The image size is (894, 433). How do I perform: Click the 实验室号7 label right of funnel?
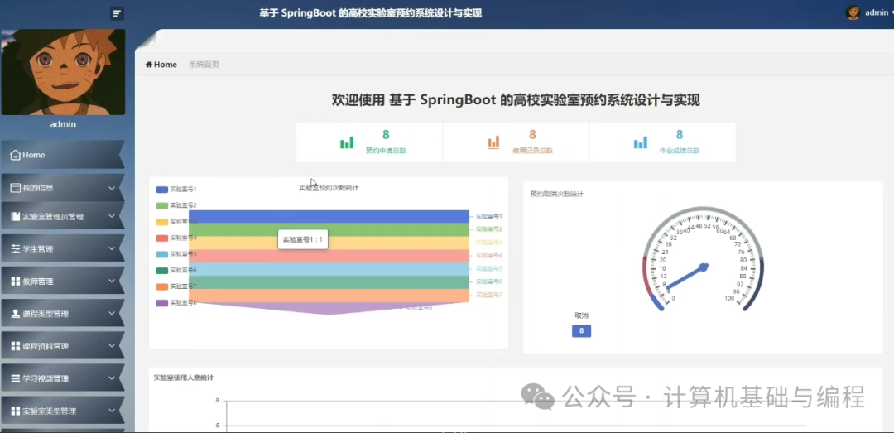489,295
